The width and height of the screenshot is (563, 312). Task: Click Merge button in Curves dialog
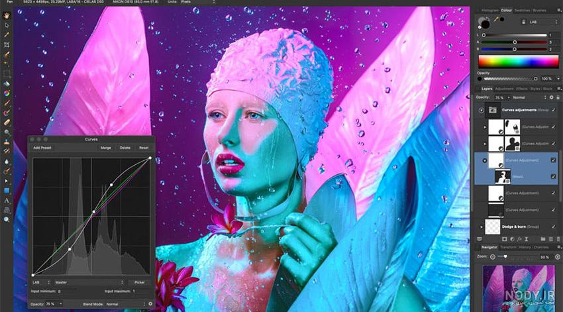pyautogui.click(x=105, y=148)
